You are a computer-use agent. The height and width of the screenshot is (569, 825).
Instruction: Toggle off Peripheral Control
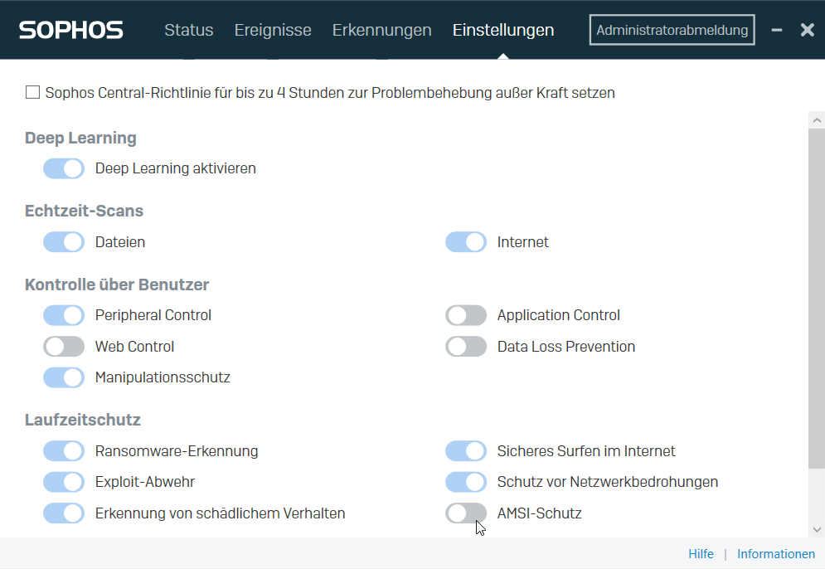coord(63,315)
